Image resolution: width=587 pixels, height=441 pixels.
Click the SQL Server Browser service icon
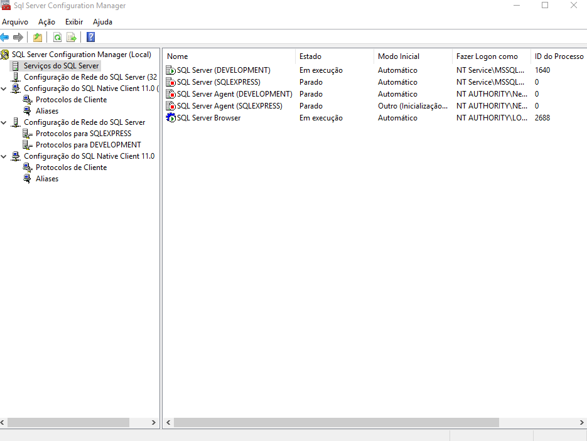pyautogui.click(x=171, y=118)
